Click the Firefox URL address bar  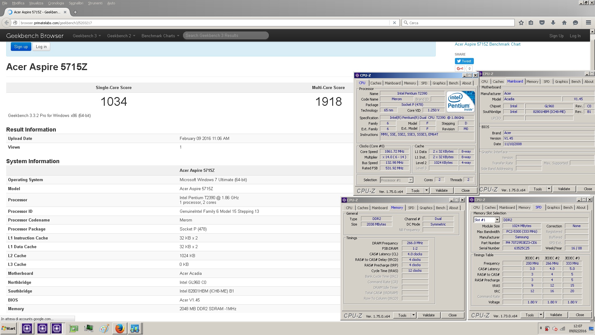(205, 23)
